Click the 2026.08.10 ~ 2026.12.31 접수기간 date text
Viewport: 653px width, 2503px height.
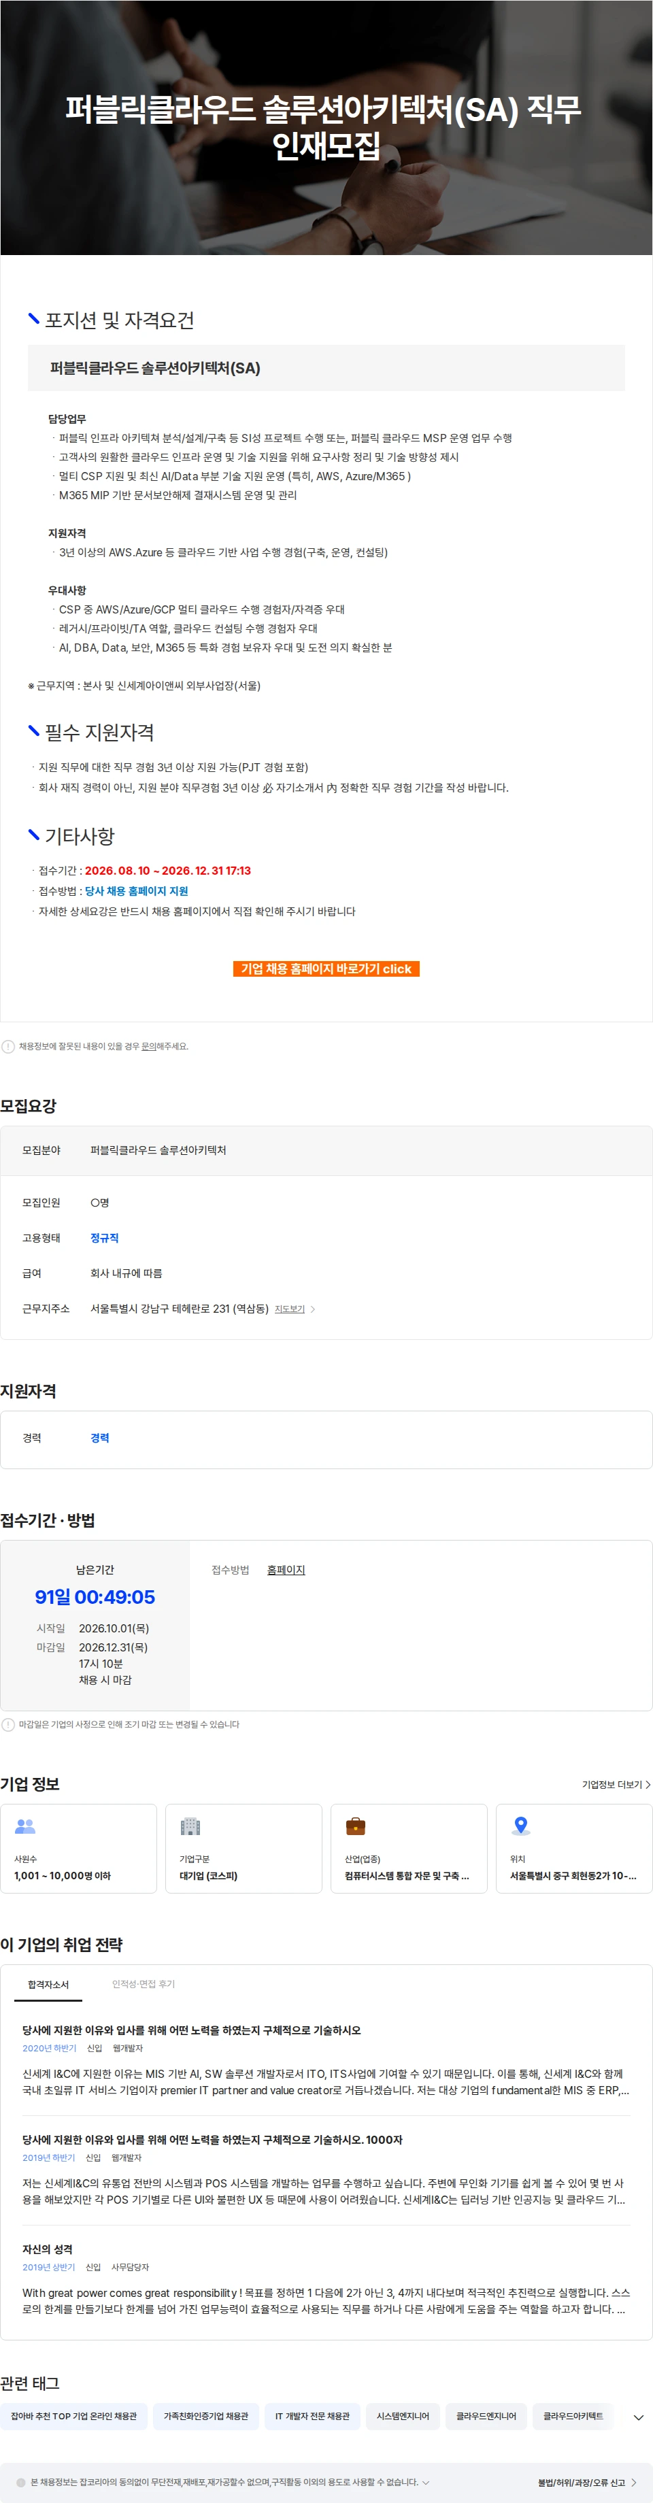tap(167, 871)
